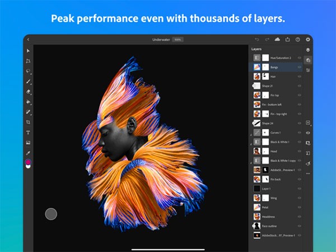Hide the Curves 1 layer

(300, 132)
